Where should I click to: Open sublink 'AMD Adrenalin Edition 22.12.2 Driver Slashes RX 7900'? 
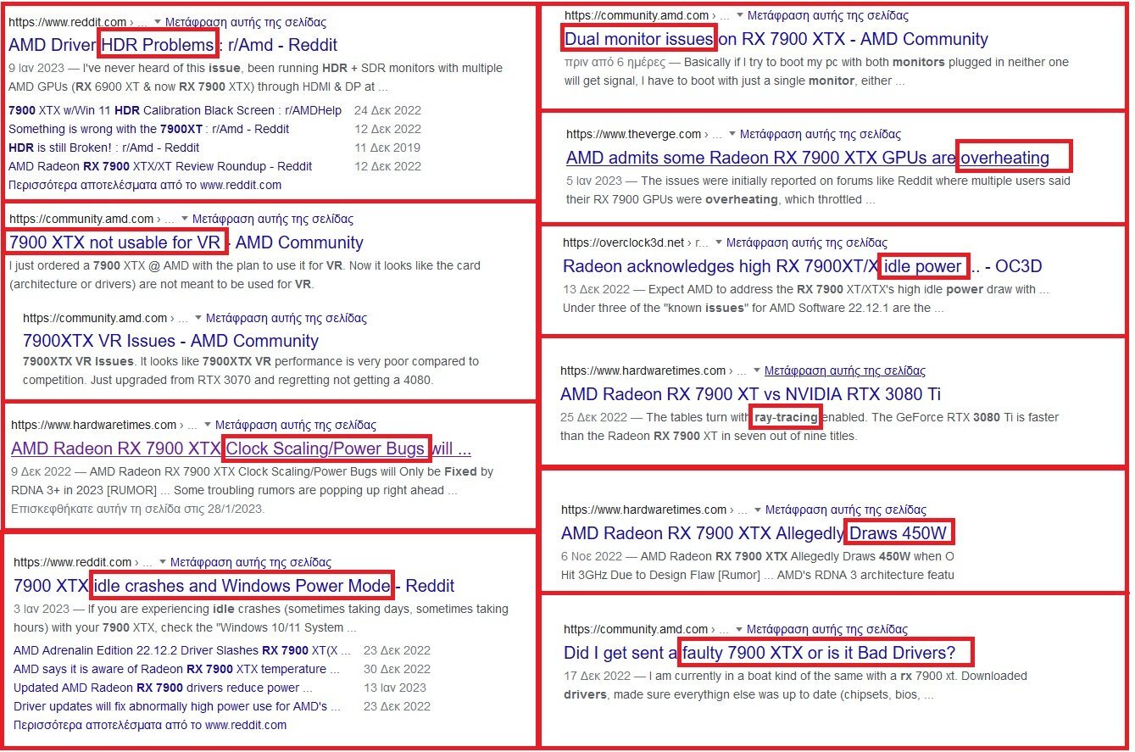click(182, 650)
